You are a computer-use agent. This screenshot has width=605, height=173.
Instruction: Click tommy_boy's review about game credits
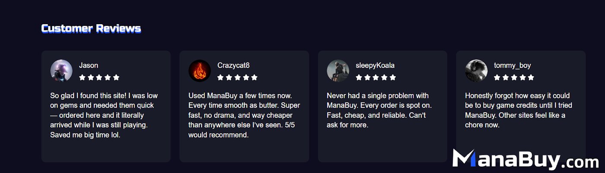pos(517,110)
